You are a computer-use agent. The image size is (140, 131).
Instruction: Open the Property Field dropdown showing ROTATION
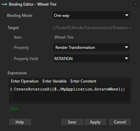click(91, 58)
